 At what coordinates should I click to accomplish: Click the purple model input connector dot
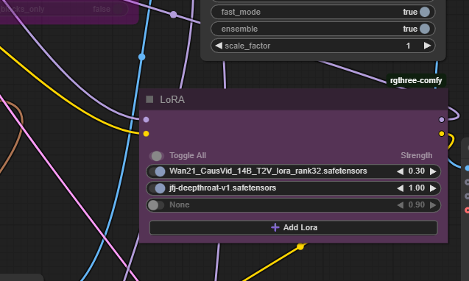tap(146, 120)
